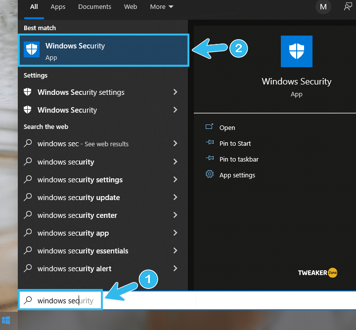Expand chevron for 'windows security app'

(x=175, y=233)
